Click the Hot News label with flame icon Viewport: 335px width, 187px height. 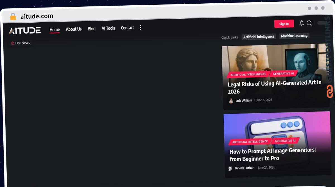click(20, 43)
